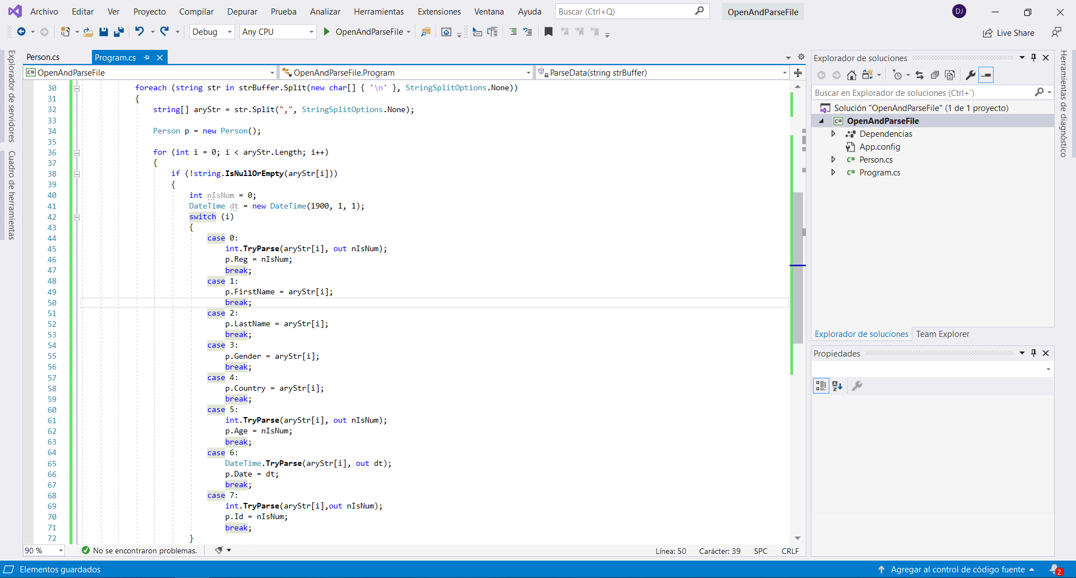Click Collapse All in Solution Explorer
Screen dimensions: 1076x578
tap(935, 75)
